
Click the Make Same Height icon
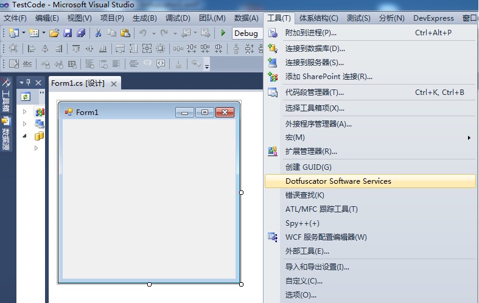pyautogui.click(x=133, y=49)
